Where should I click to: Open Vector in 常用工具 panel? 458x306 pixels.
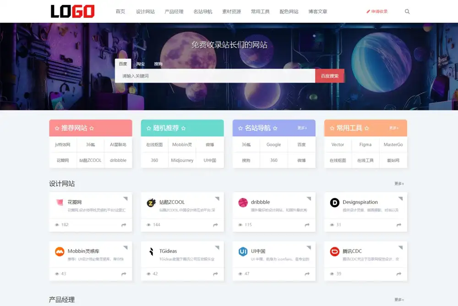pos(338,145)
